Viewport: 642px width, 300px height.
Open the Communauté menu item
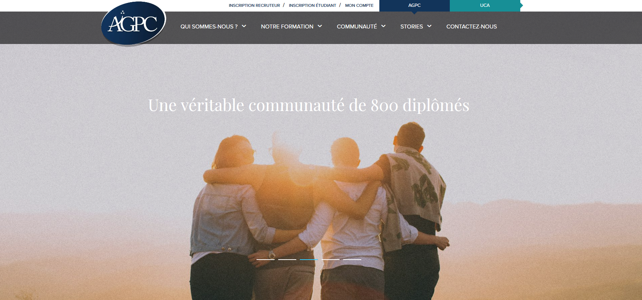[x=357, y=26]
